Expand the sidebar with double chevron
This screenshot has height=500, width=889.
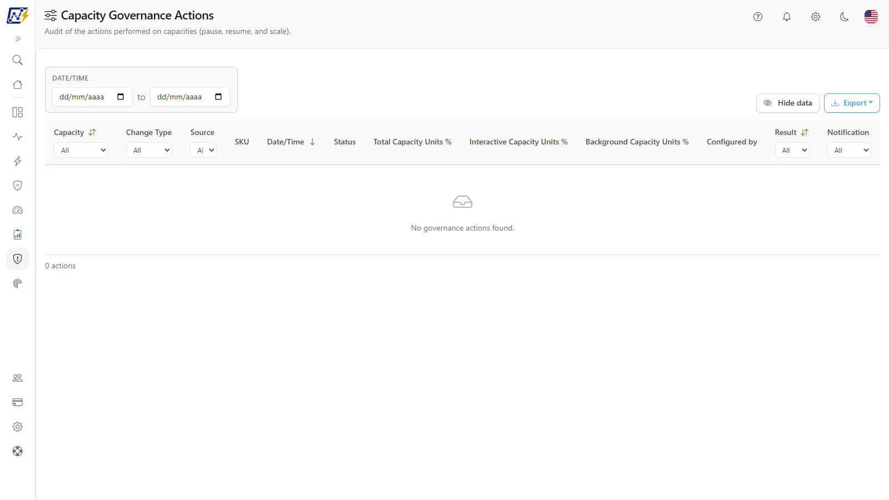(x=18, y=39)
